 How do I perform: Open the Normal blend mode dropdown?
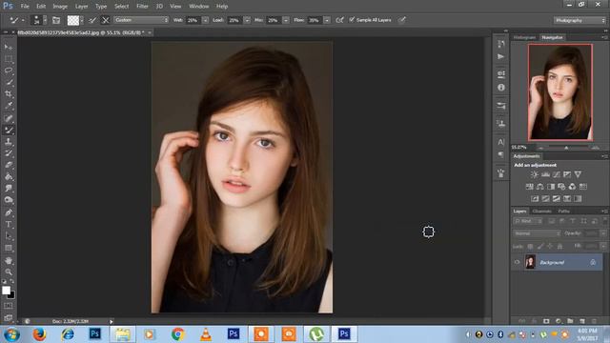(537, 233)
